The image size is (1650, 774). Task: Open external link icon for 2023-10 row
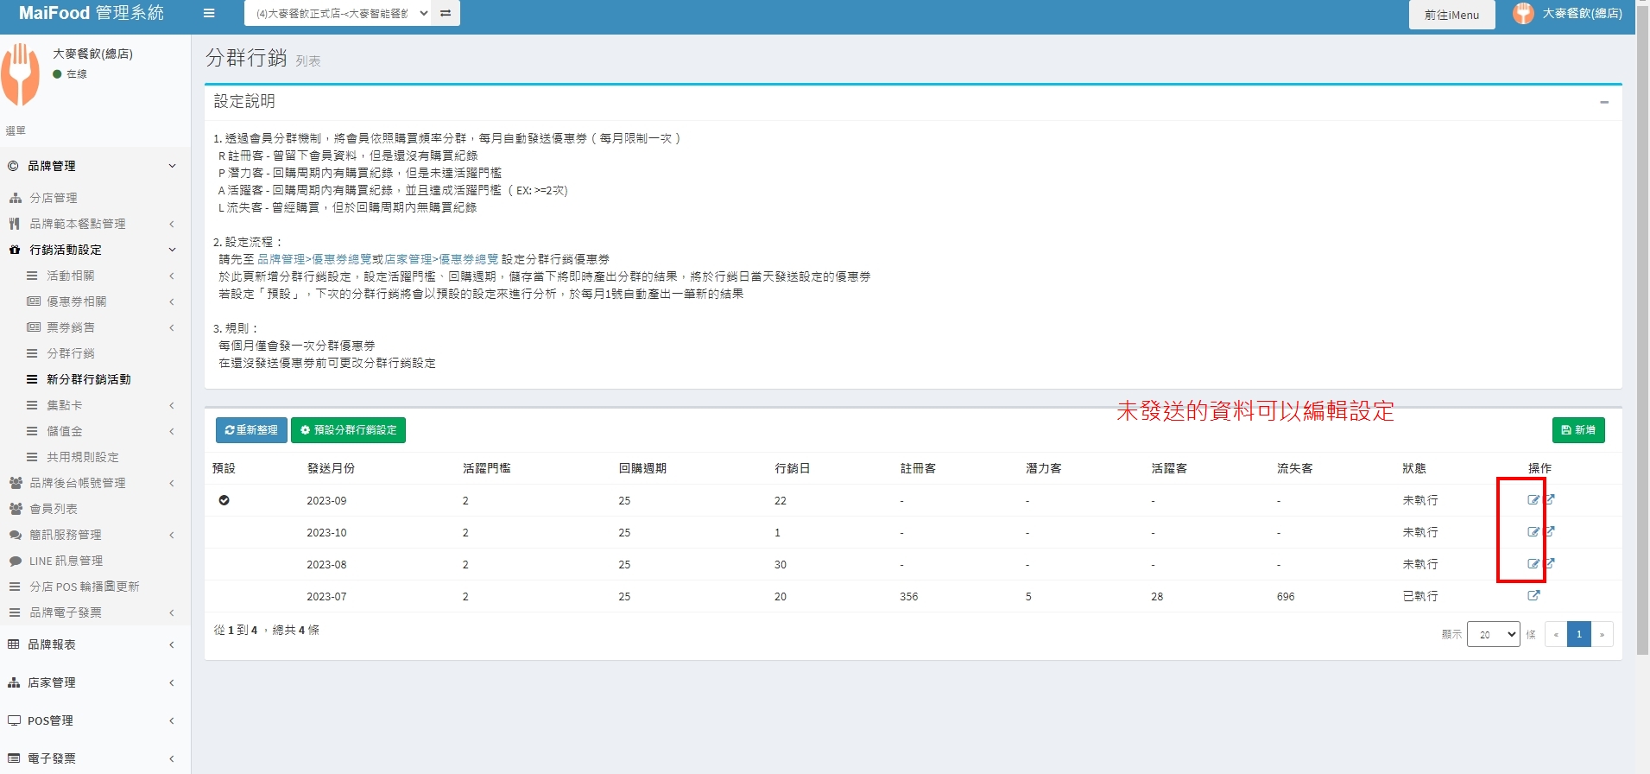coord(1550,532)
